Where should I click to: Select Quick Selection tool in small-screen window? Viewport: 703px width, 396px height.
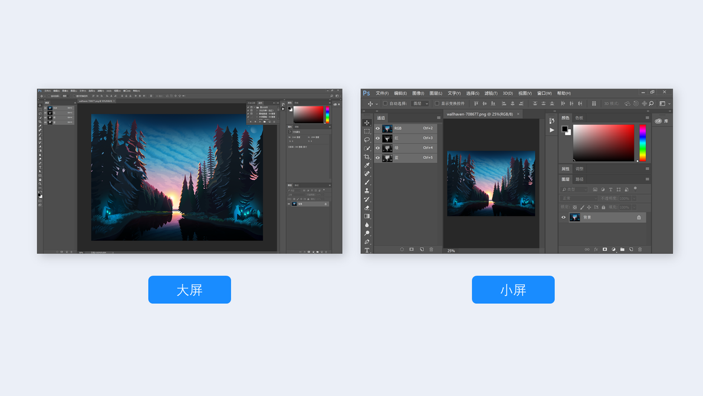(x=367, y=148)
